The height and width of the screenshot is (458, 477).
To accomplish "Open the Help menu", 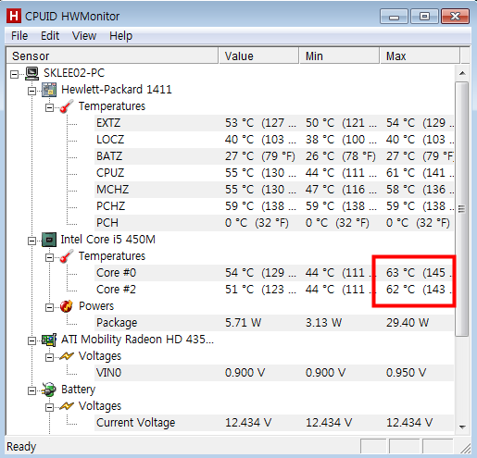I will pos(120,36).
